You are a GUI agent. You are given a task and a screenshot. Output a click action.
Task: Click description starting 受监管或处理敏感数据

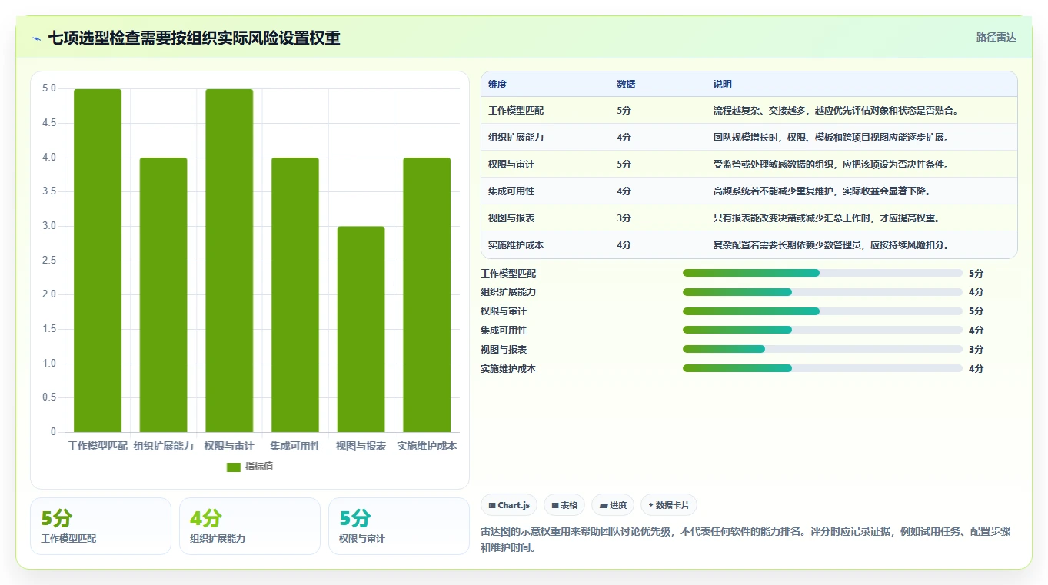[x=831, y=165]
